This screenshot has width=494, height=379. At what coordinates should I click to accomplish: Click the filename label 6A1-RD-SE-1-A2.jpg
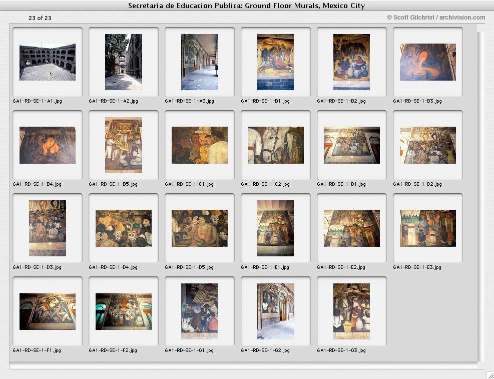pos(114,101)
